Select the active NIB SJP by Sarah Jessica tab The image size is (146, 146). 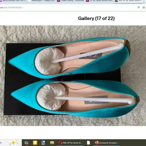point(129,1)
